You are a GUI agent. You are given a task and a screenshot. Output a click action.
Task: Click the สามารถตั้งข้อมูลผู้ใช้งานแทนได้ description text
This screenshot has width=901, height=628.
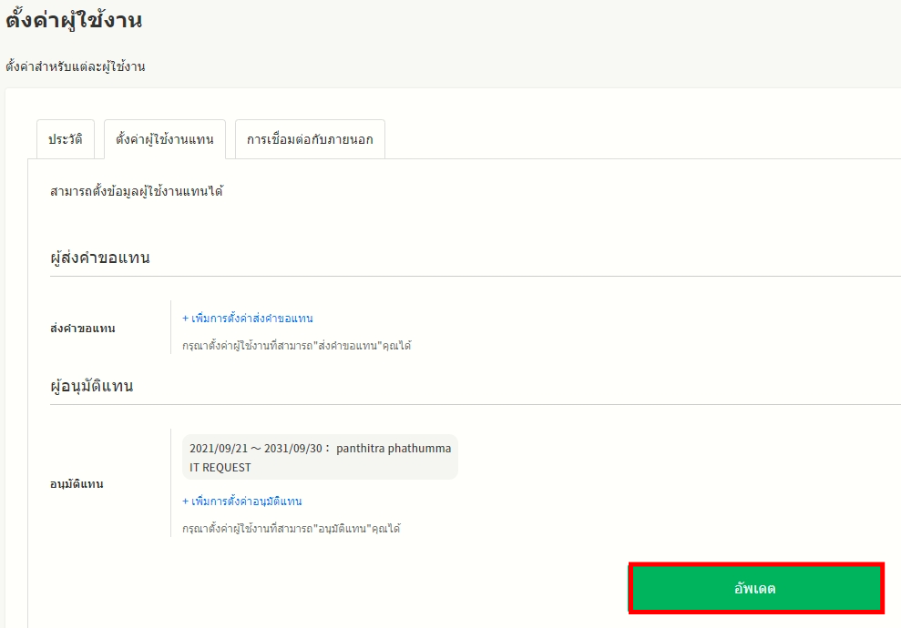(137, 191)
